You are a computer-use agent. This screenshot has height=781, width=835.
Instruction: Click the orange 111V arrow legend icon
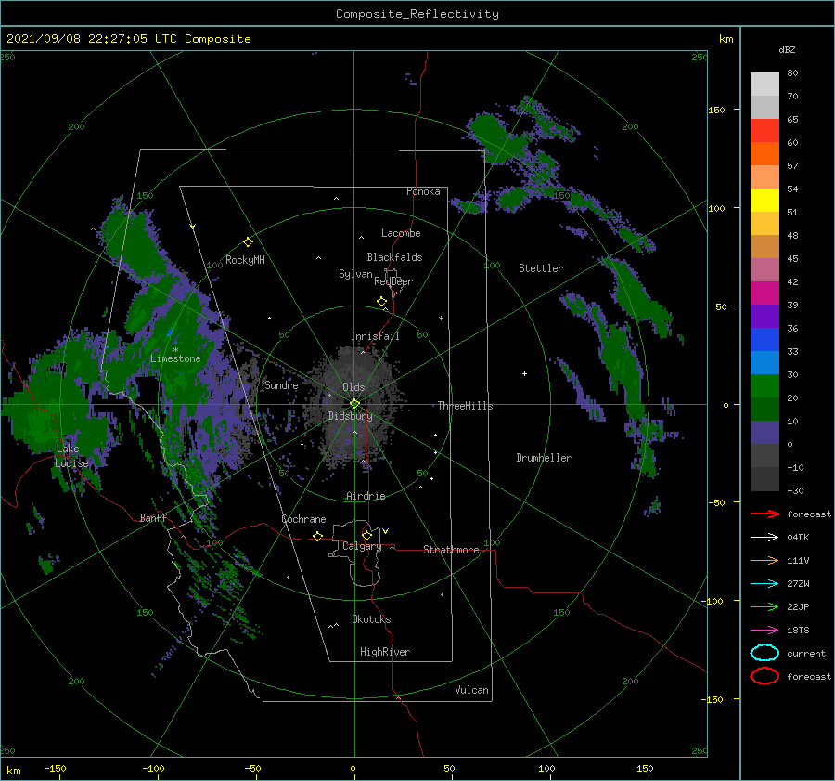[x=764, y=560]
